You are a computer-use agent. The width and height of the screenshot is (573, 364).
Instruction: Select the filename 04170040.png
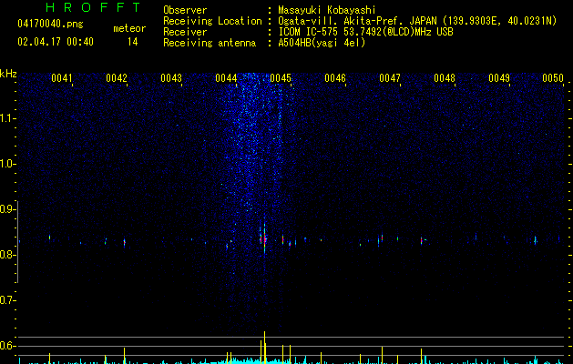point(50,25)
